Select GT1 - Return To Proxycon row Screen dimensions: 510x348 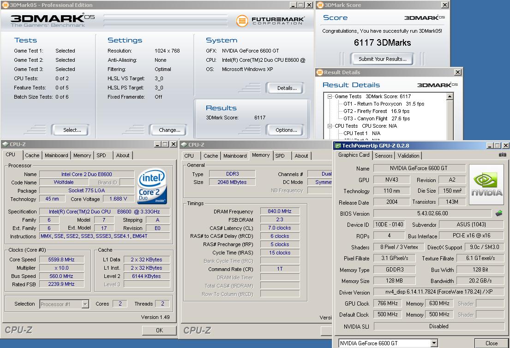coord(384,104)
